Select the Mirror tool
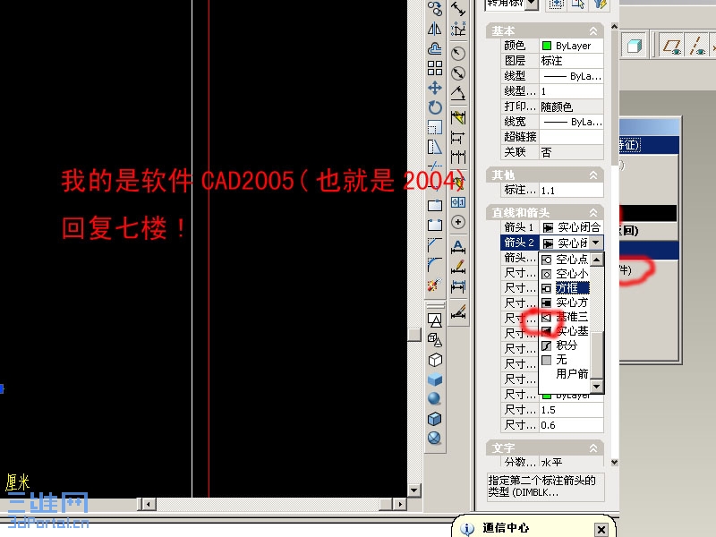 435,30
